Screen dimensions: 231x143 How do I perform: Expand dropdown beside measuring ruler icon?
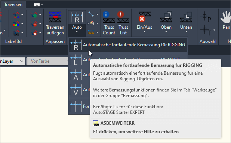(98, 32)
